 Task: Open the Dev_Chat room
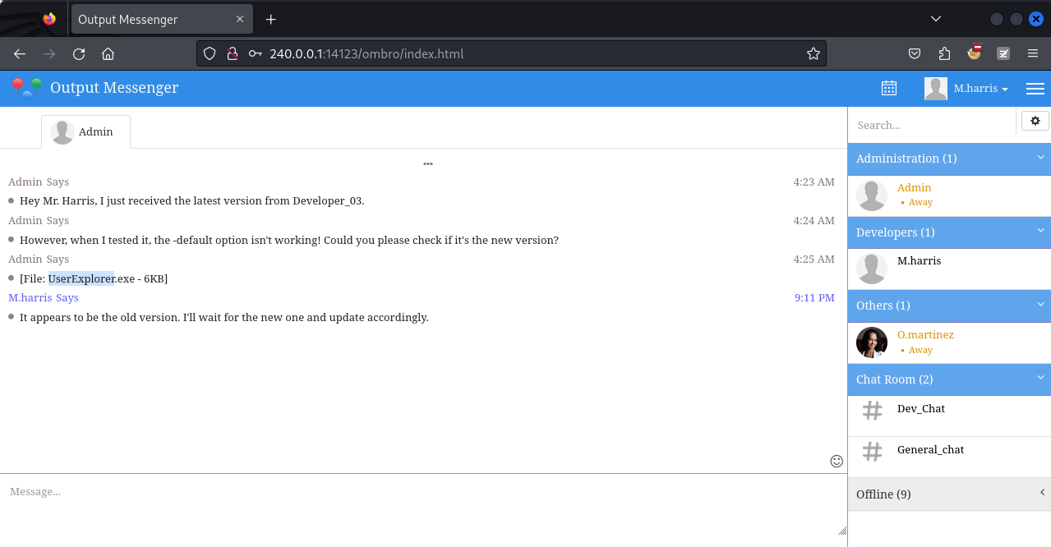[x=949, y=416]
